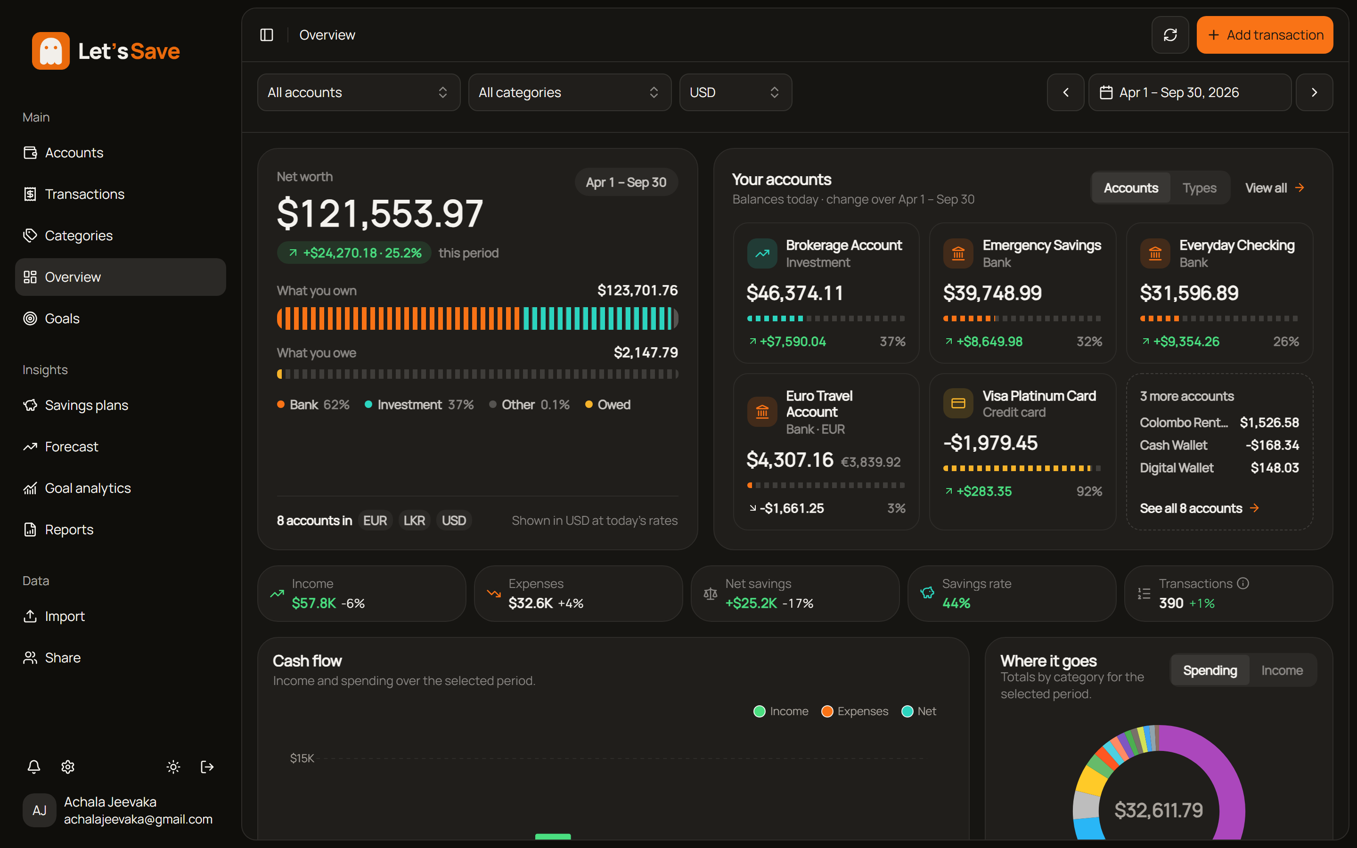Click Brokerage Account investment icon
Screen dimensions: 1357x848
(x=762, y=253)
